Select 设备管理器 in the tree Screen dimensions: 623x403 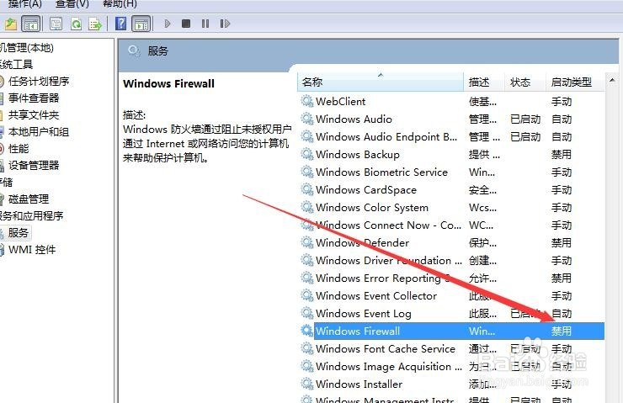[34, 166]
